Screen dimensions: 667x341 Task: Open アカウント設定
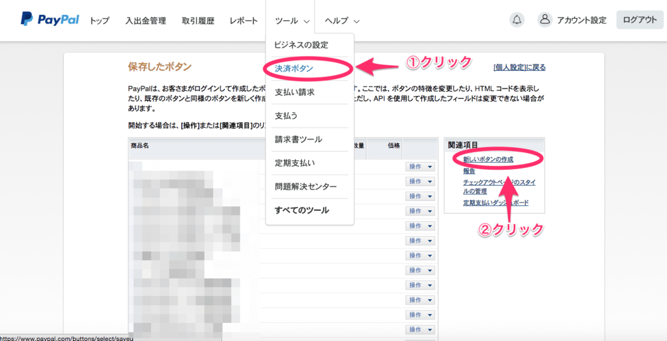pos(582,20)
